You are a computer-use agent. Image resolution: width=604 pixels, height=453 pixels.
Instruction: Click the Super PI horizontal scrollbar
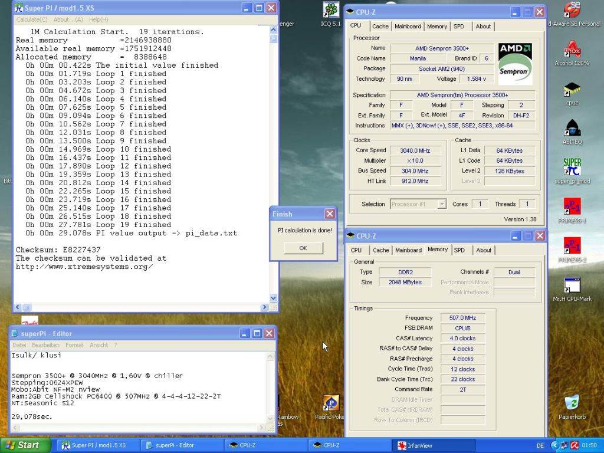(x=142, y=307)
